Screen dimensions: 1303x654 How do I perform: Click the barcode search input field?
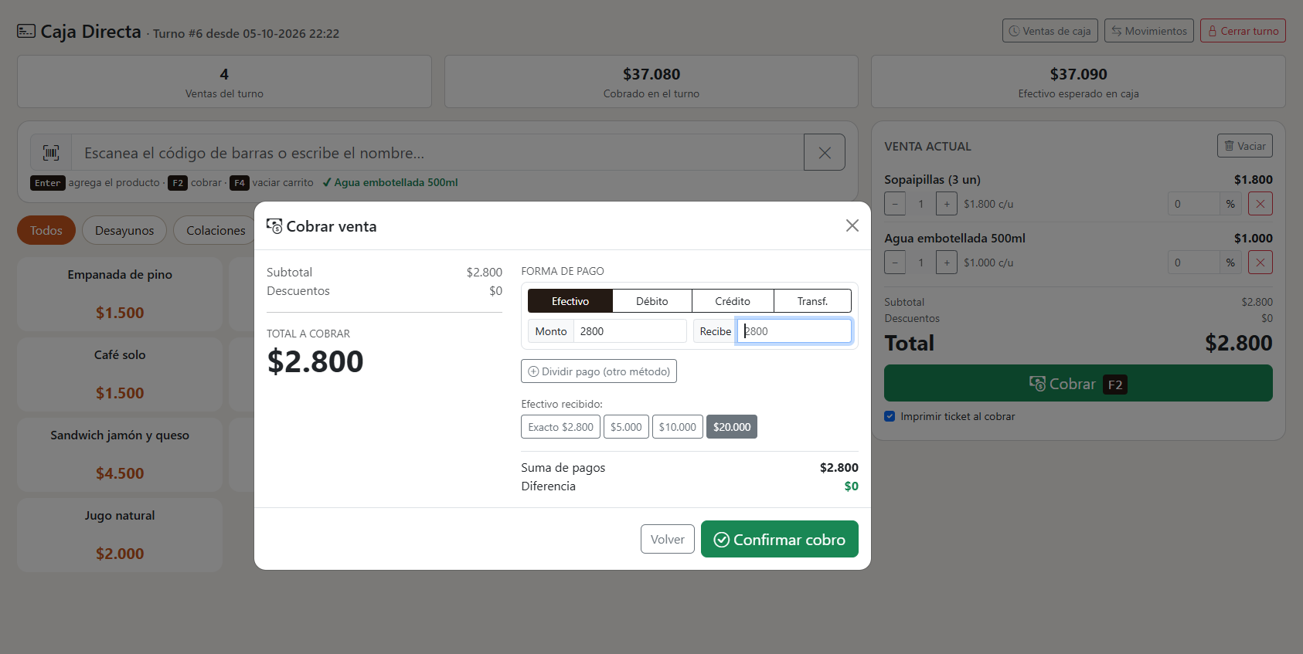pos(438,153)
